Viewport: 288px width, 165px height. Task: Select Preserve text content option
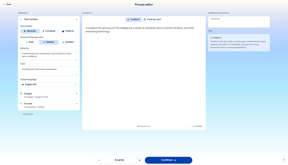tap(68, 31)
